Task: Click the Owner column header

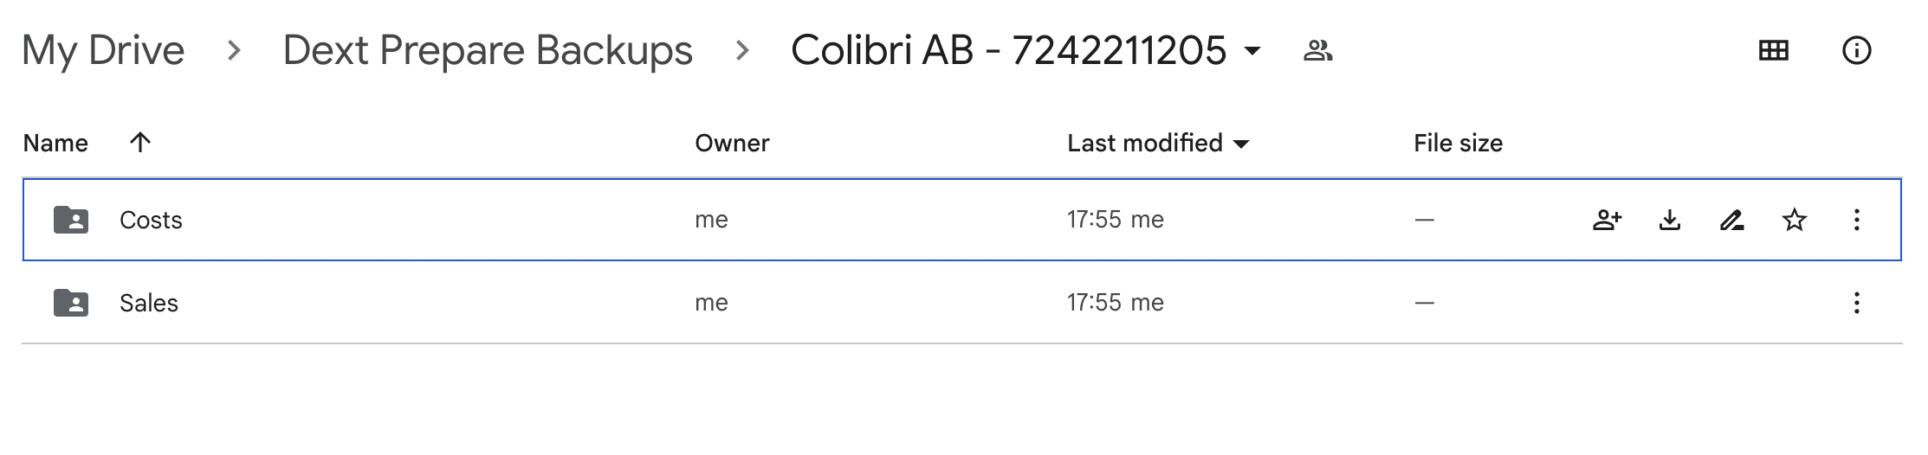Action: [732, 144]
